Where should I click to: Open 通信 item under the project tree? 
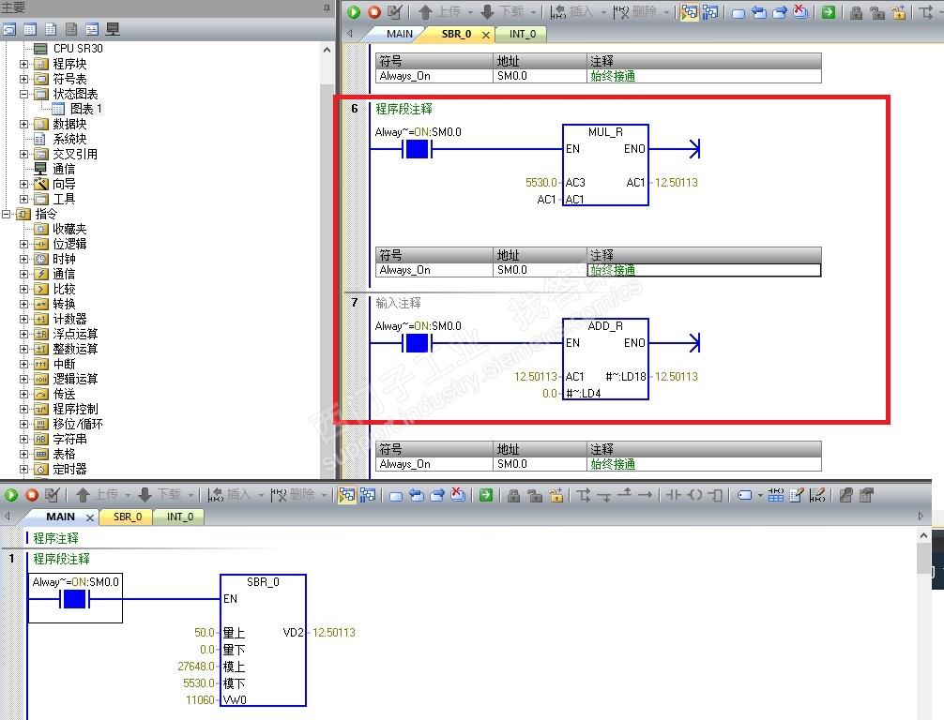pyautogui.click(x=64, y=169)
